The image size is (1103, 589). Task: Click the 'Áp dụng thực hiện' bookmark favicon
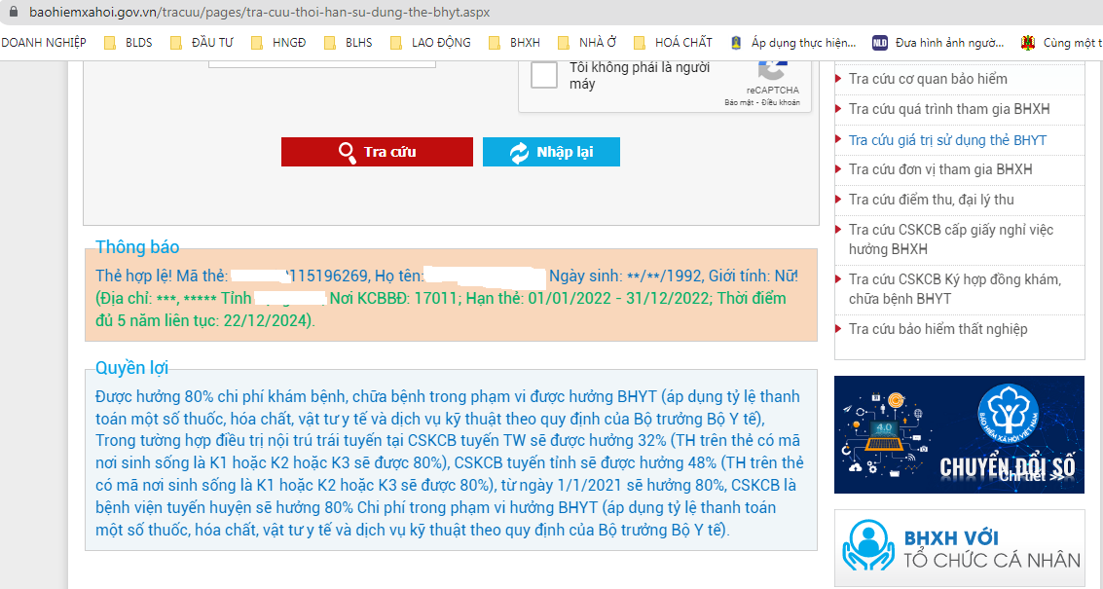point(736,43)
